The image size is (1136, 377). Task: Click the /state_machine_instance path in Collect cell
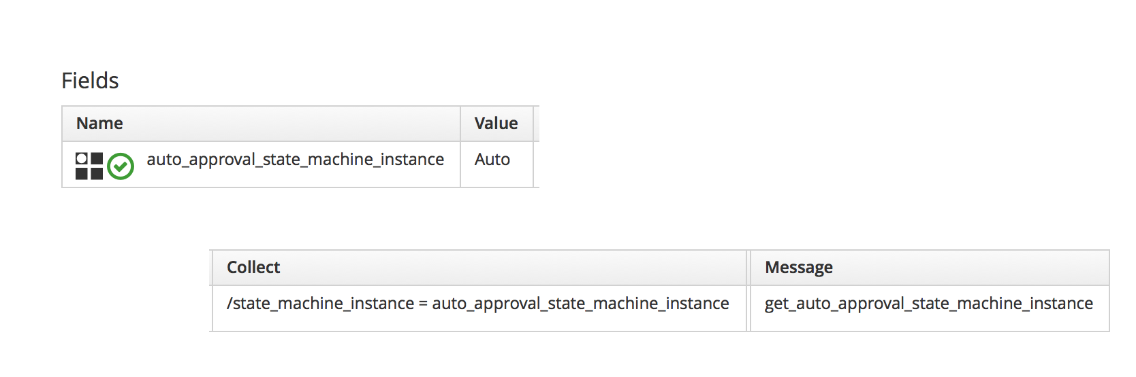point(320,304)
